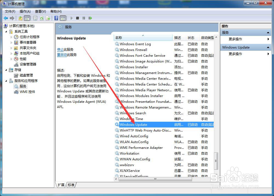Click the vertical scrollbar thumb in services list

click(216, 161)
